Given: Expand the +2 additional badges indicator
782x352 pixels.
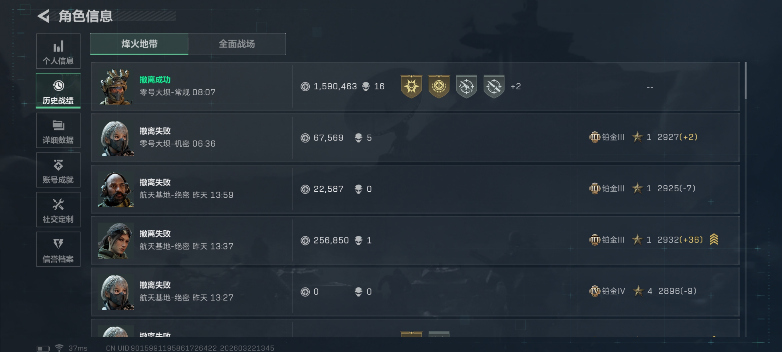Looking at the screenshot, I should (516, 87).
